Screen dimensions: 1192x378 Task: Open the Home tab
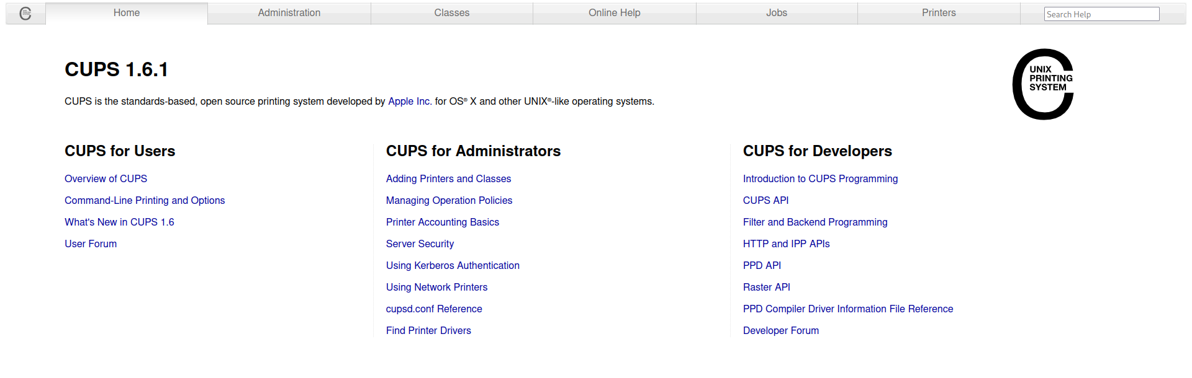tap(127, 13)
